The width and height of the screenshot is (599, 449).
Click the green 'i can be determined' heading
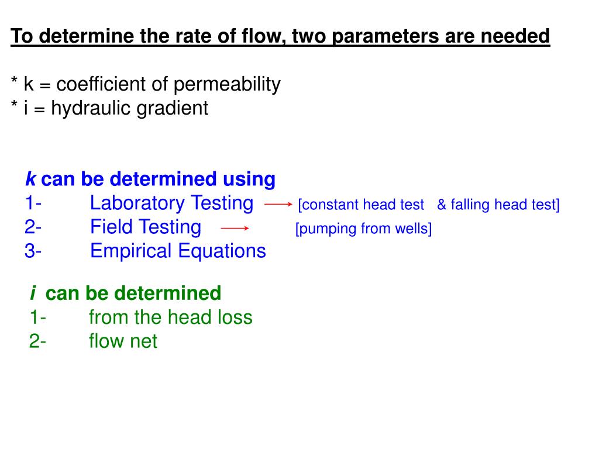125,293
